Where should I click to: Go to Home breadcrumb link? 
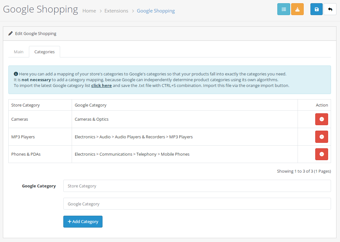[89, 11]
